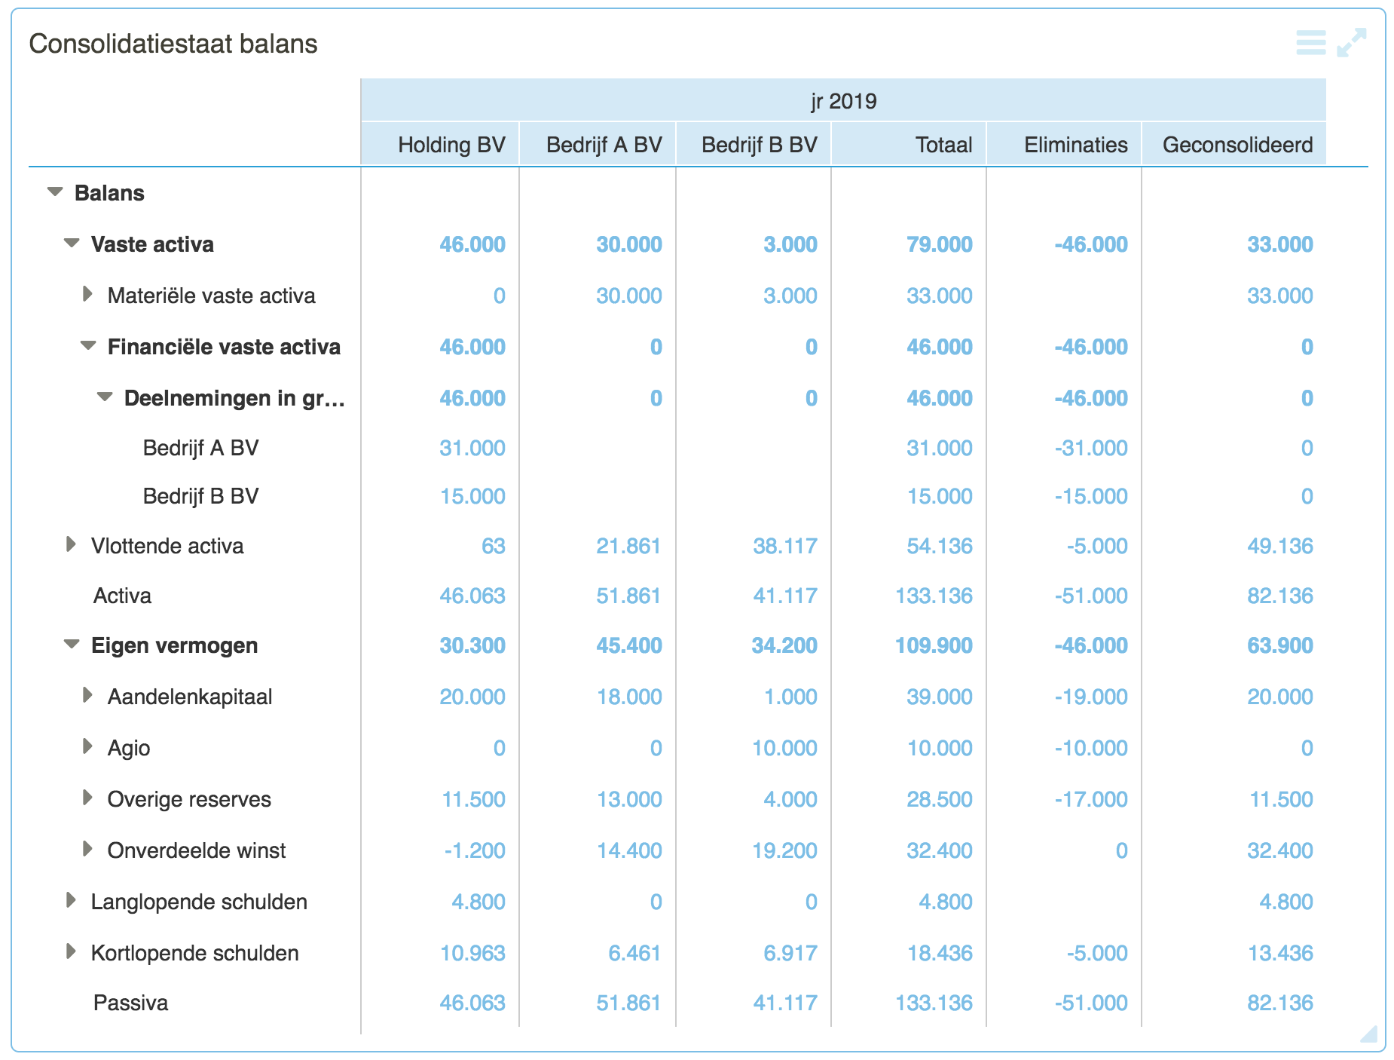The image size is (1394, 1060).
Task: Grab the resize handle in bottom-right corner
Action: click(x=1369, y=1034)
